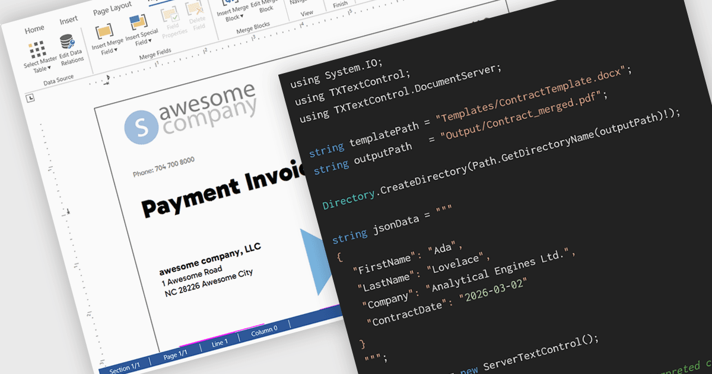
Task: Click the Data Source group label
Action: 58,81
